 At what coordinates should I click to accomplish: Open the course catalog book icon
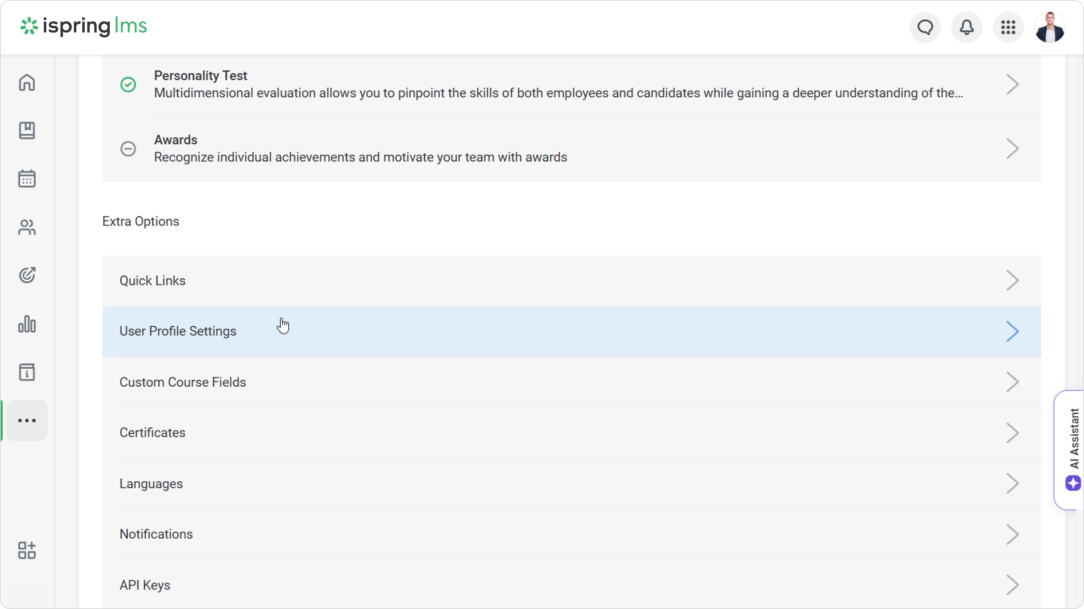[27, 131]
